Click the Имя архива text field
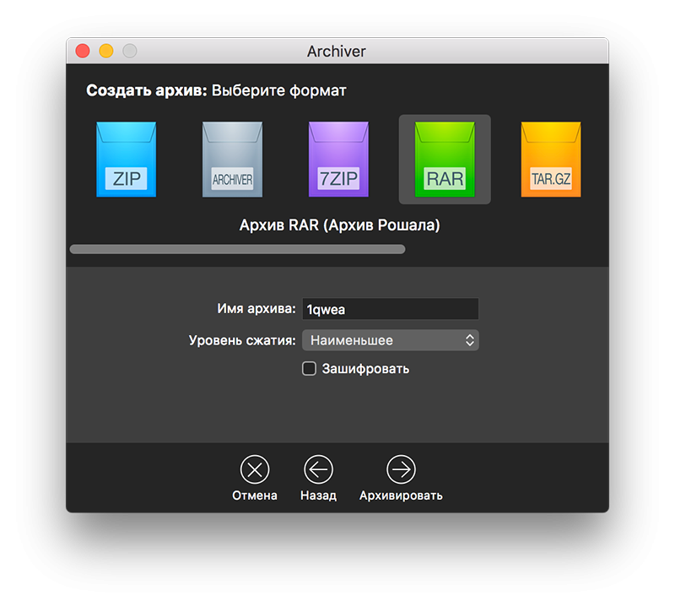Image resolution: width=675 pixels, height=607 pixels. [391, 309]
